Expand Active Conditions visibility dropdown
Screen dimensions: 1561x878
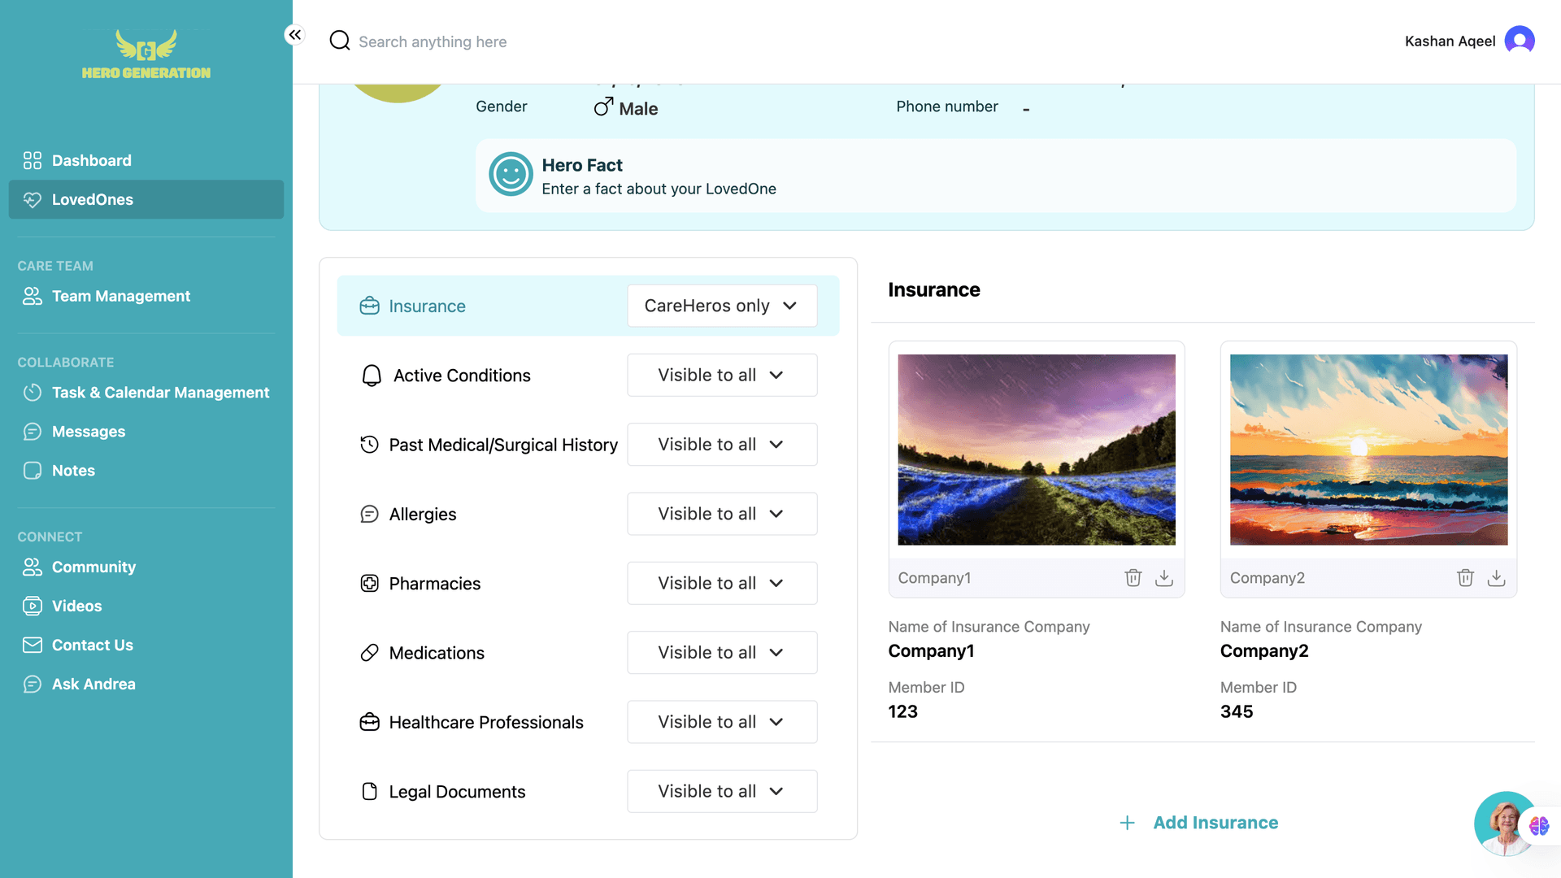click(x=721, y=376)
